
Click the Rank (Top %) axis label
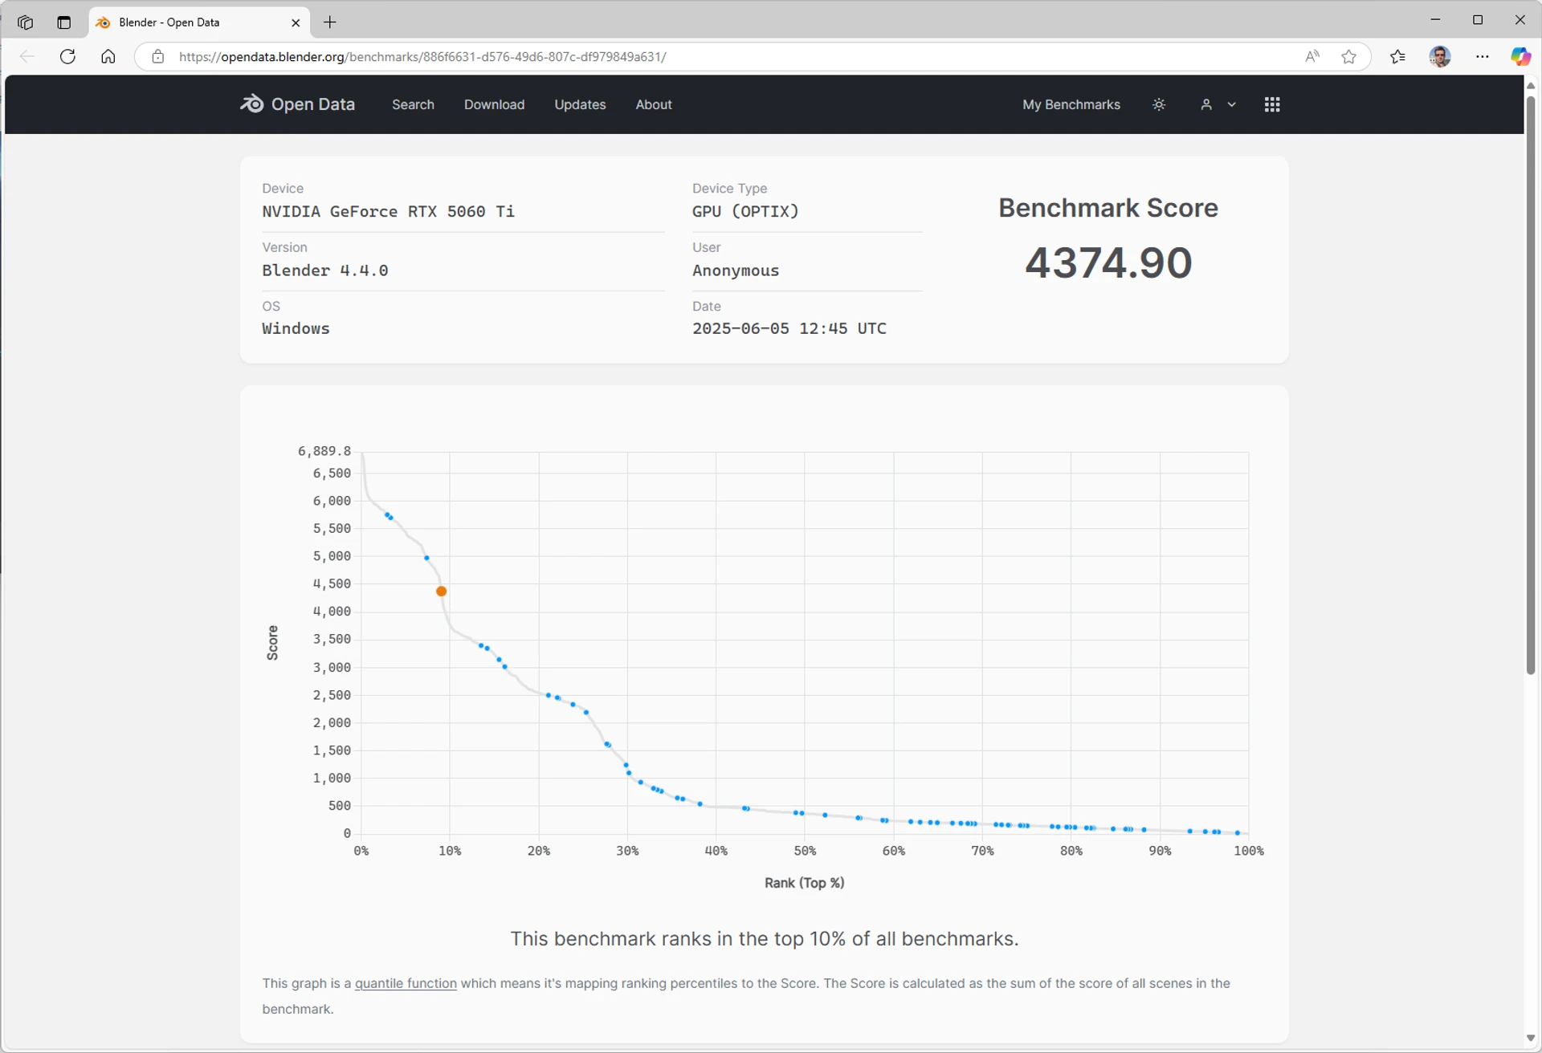(x=804, y=883)
